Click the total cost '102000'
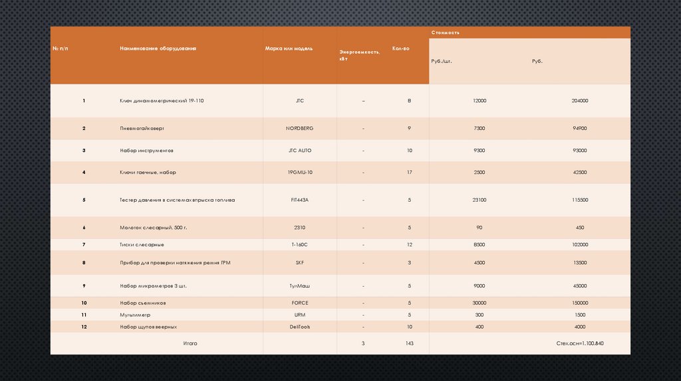Image resolution: width=681 pixels, height=381 pixels. pos(580,244)
